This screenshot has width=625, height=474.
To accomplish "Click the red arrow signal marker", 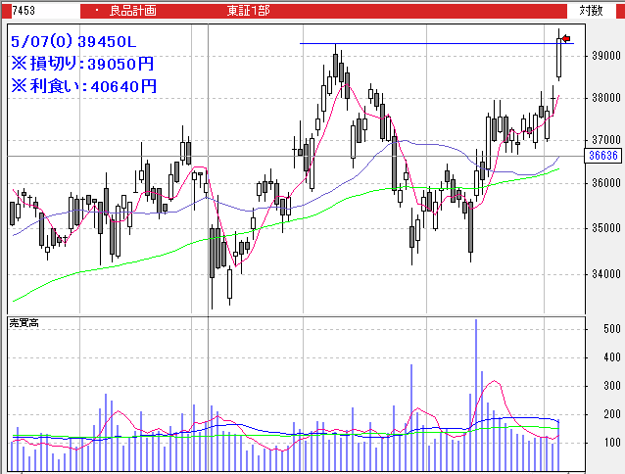I will 565,38.
